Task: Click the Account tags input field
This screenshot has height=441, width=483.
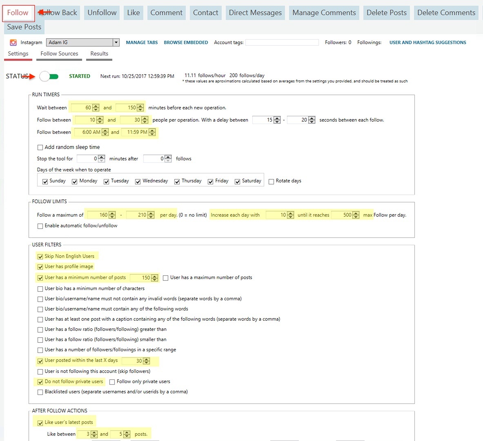Action: coord(282,42)
